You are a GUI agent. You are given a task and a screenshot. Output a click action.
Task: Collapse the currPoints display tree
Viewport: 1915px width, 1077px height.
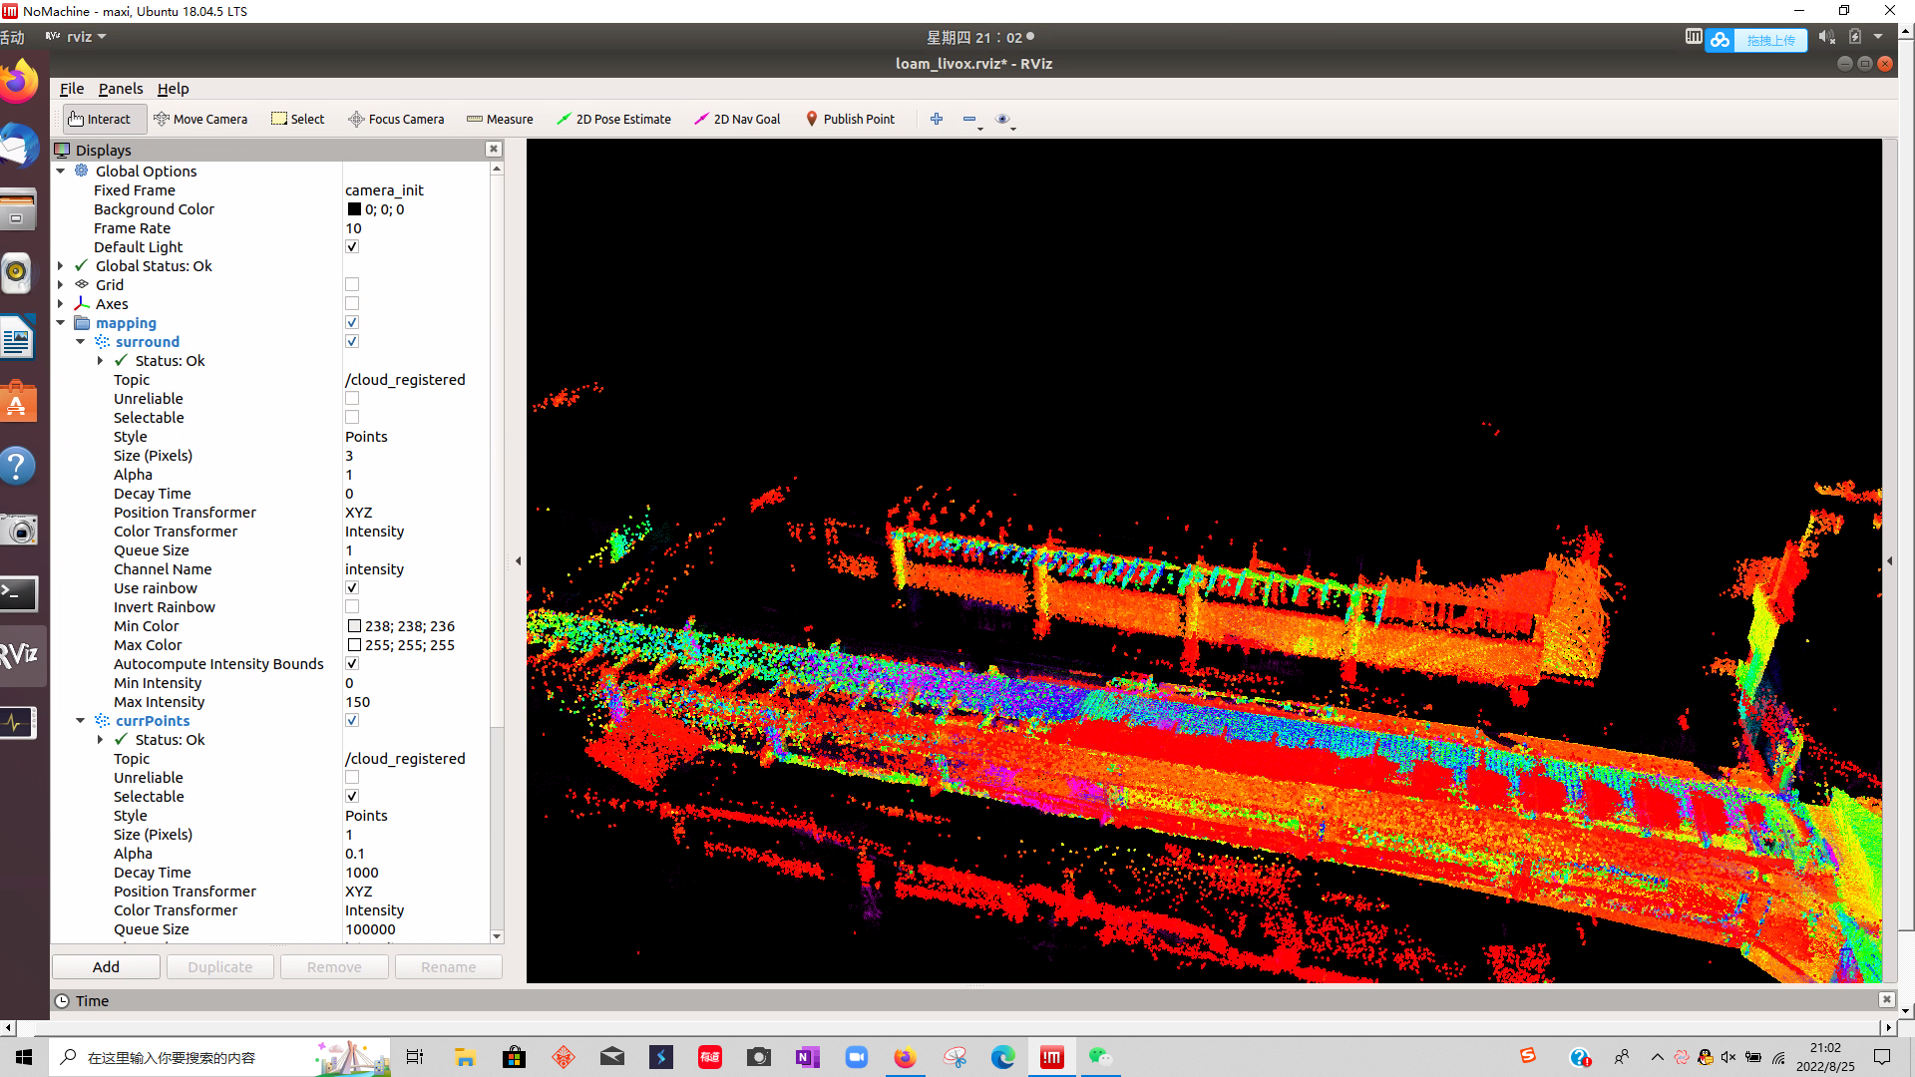pyautogui.click(x=81, y=721)
